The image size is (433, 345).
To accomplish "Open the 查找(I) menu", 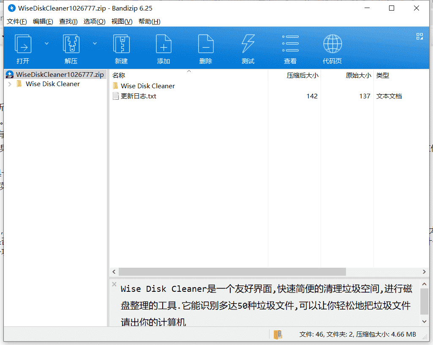I will click(x=68, y=21).
